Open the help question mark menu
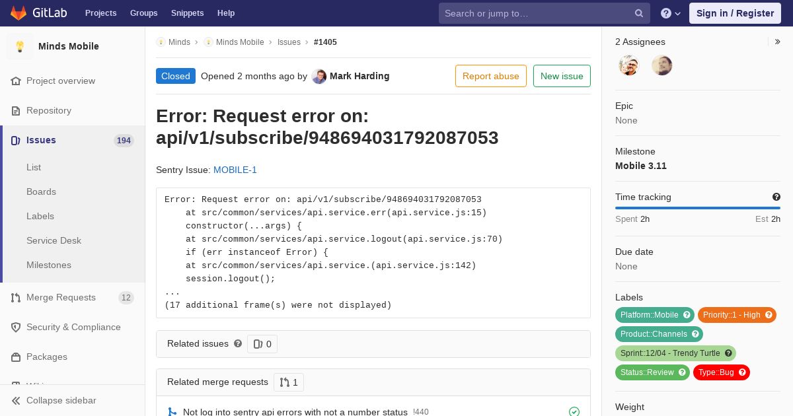Image resolution: width=793 pixels, height=416 pixels. click(x=671, y=13)
